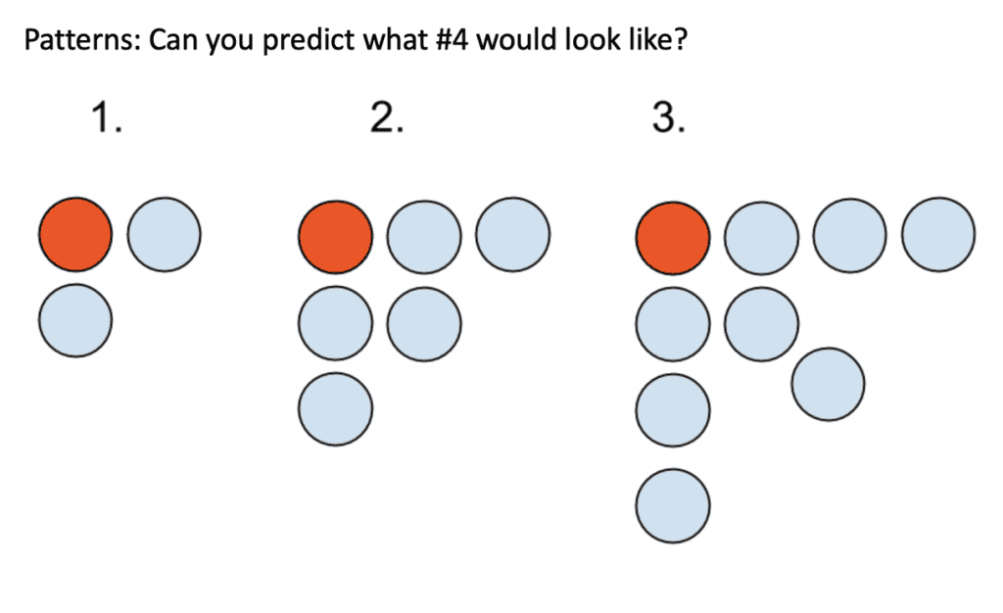Click second-row left circle in pattern 2
Viewport: 1003px width, 613px height.
click(335, 323)
